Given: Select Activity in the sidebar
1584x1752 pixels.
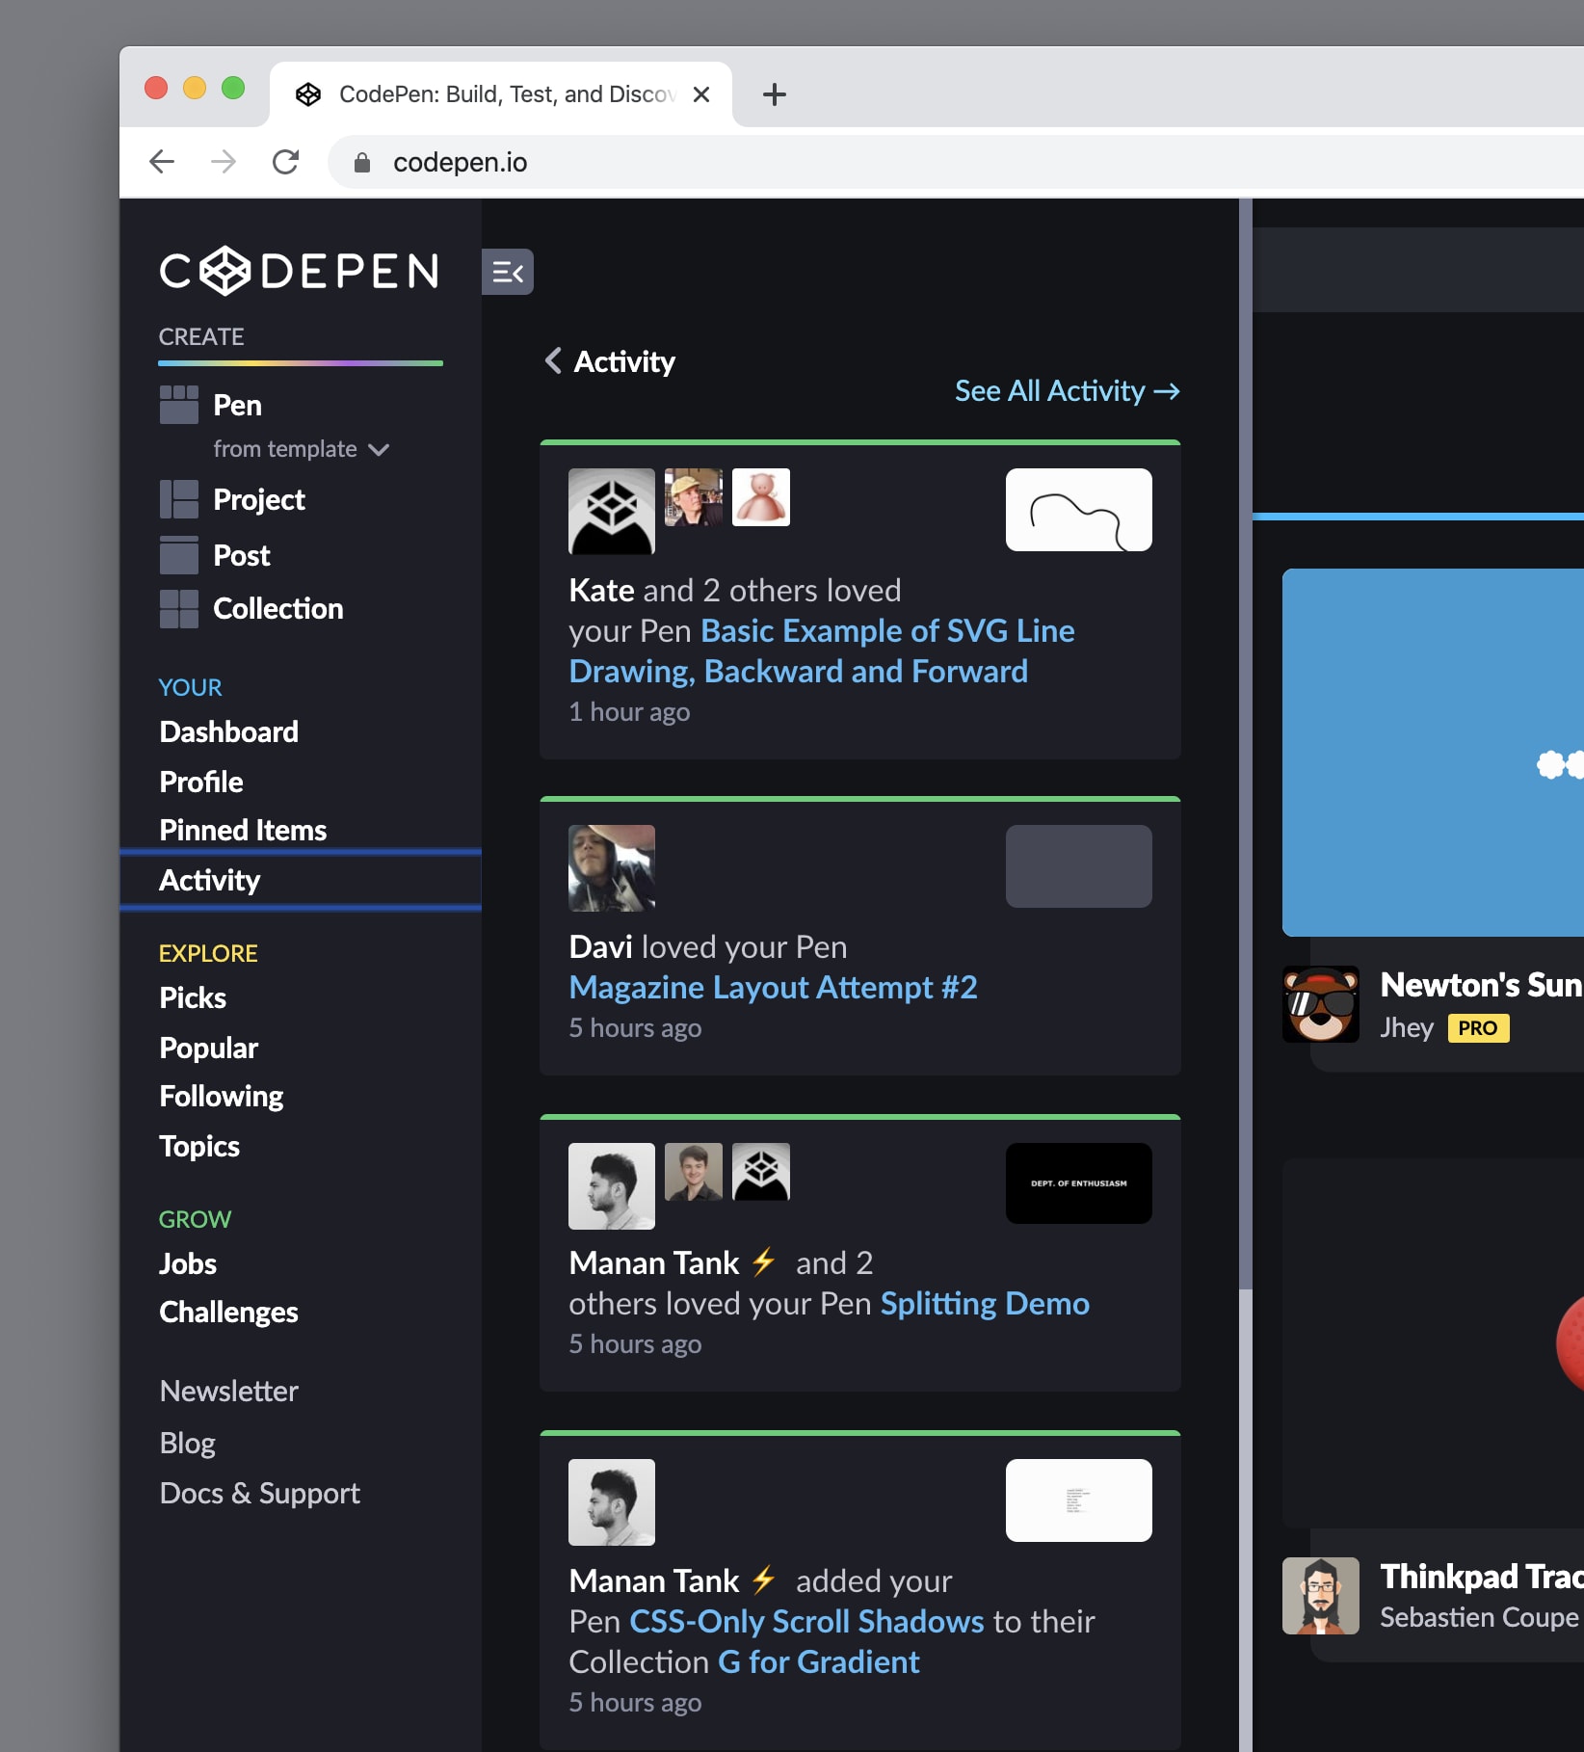Looking at the screenshot, I should tap(301, 880).
